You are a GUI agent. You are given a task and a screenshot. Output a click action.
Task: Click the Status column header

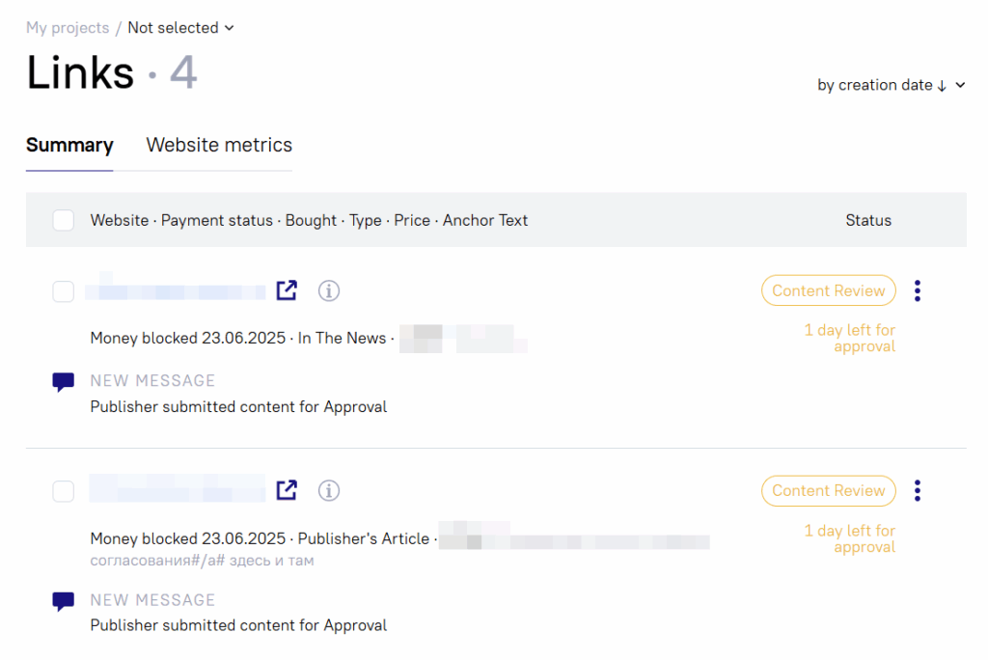[868, 221]
